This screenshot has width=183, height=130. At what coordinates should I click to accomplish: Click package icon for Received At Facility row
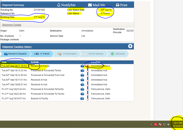pos(82,66)
